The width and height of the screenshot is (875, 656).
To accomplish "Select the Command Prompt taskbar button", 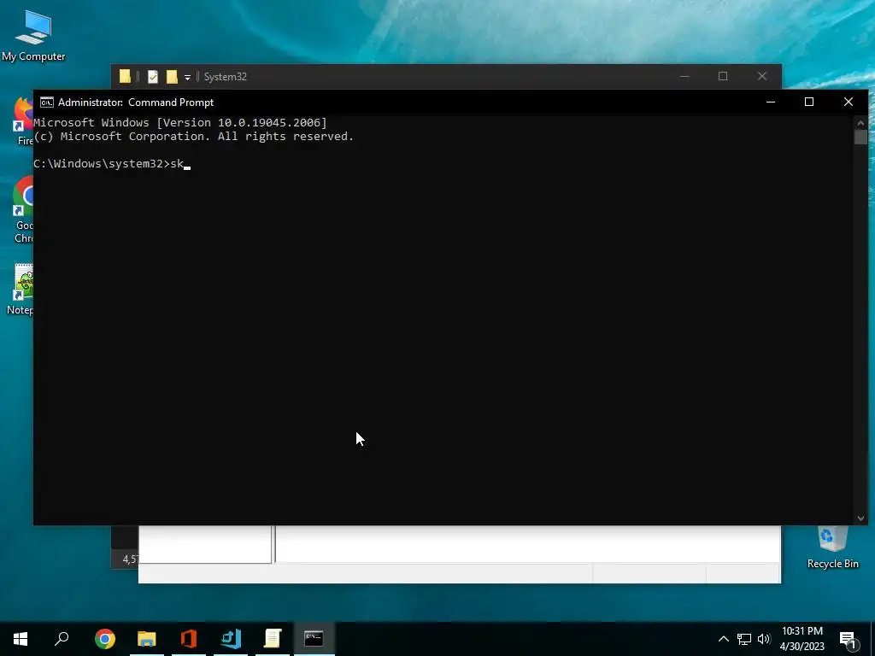I will coord(314,639).
